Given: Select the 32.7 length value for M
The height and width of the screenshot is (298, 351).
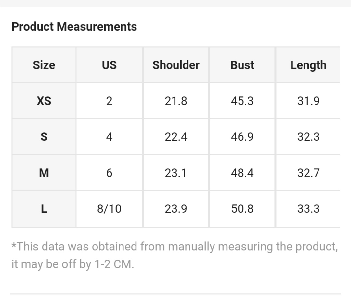Looking at the screenshot, I should click(308, 173).
